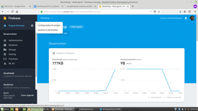
Task: Bookmark this page with star icon
Action: click(159, 12)
